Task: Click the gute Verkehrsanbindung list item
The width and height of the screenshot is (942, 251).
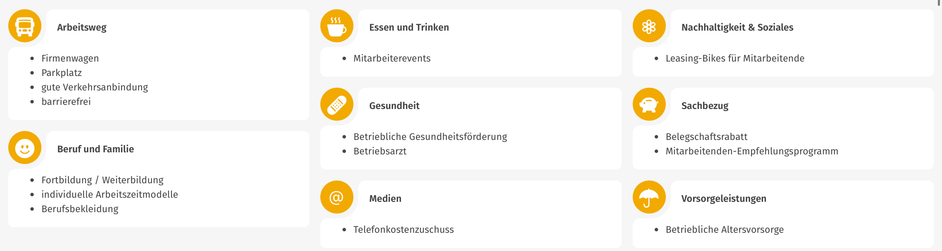Action: click(95, 87)
